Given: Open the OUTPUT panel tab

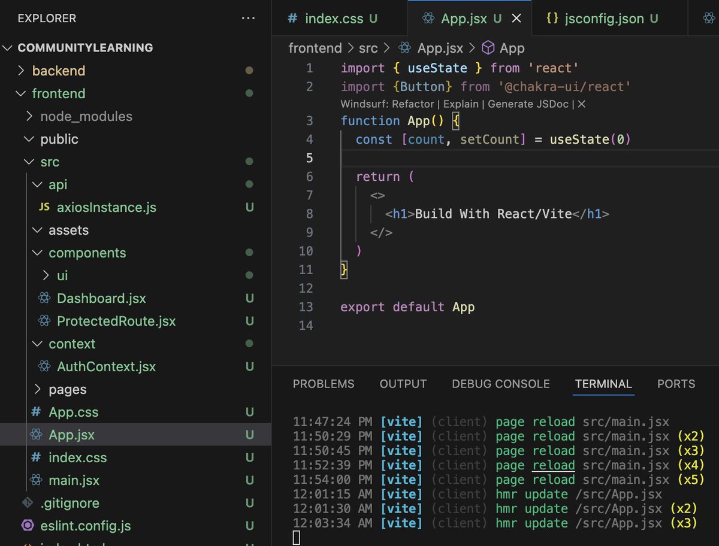Looking at the screenshot, I should (403, 384).
